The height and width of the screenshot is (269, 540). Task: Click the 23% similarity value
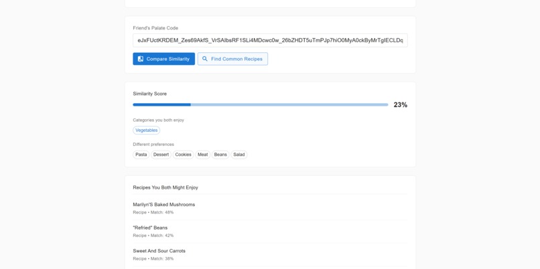pyautogui.click(x=401, y=105)
